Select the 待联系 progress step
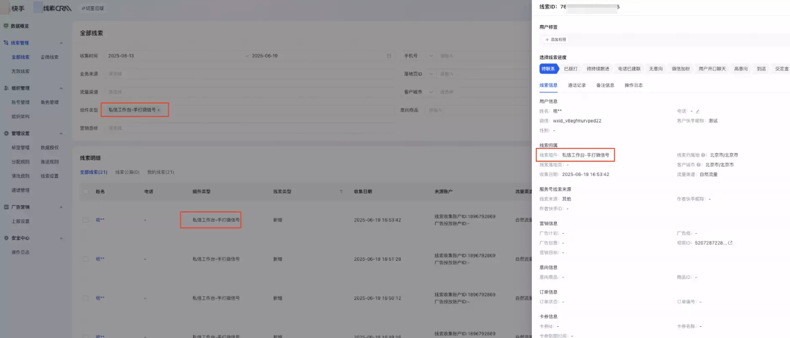790x338 pixels. (548, 69)
